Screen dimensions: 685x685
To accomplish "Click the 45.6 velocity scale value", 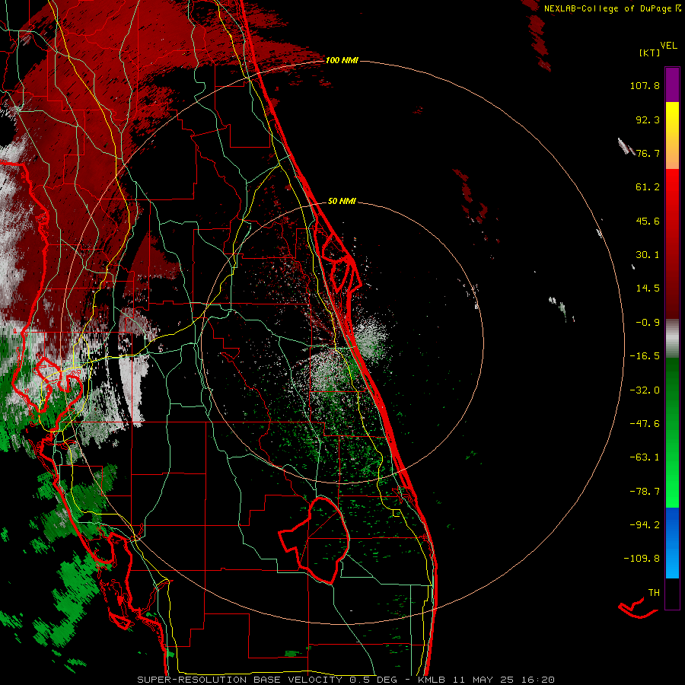I will tap(648, 221).
